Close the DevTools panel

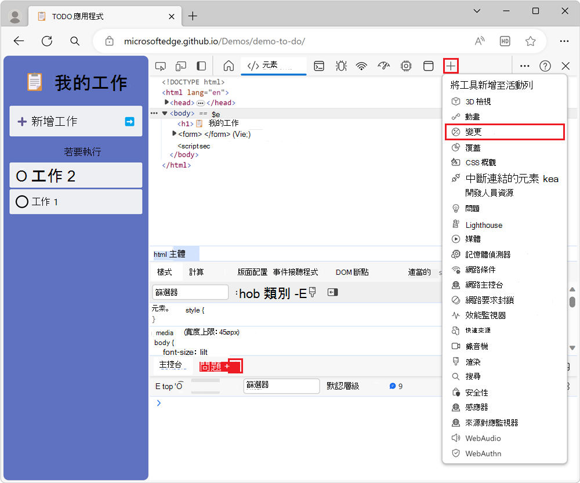[565, 66]
